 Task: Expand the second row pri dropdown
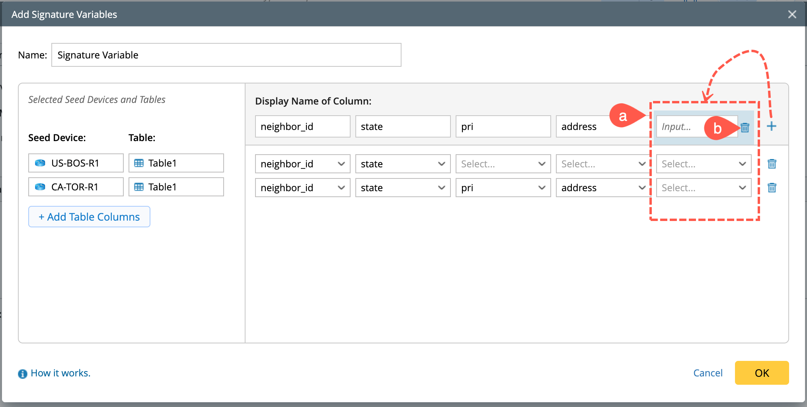coord(503,188)
